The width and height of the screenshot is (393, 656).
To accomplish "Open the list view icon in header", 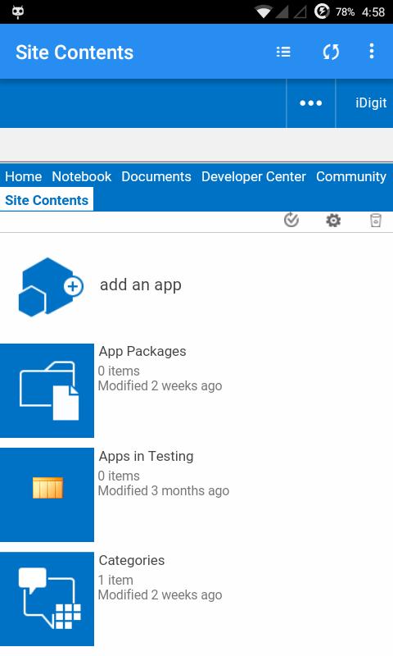I will click(x=283, y=52).
